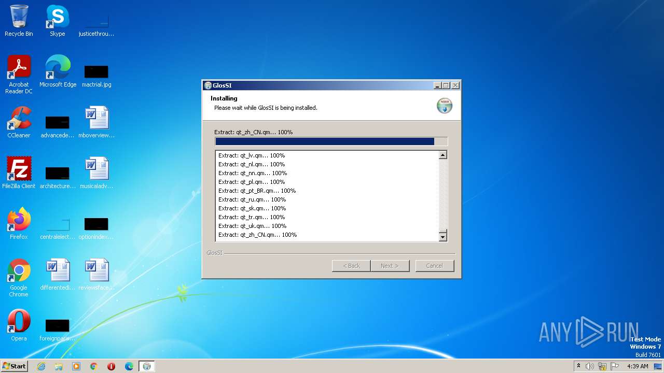Launch Skype from the desktop

click(x=58, y=21)
